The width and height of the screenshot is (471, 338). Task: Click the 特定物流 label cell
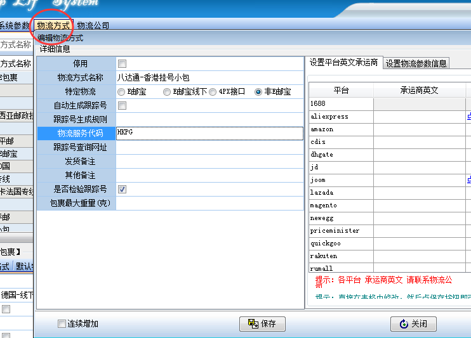point(77,92)
